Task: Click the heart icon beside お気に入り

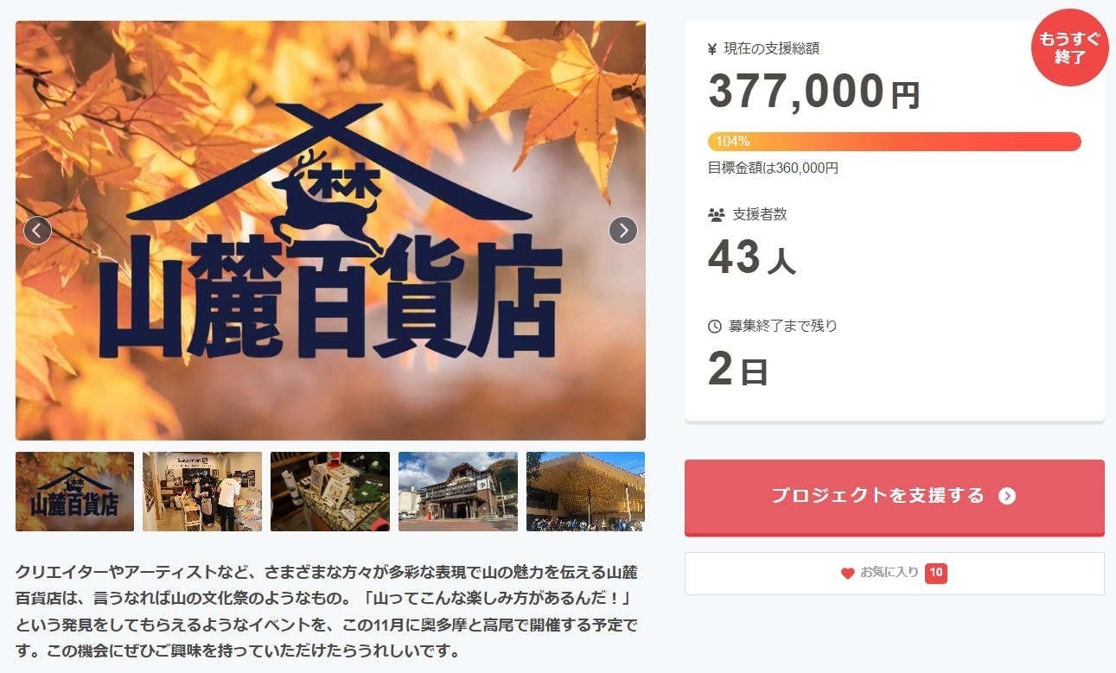Action: [847, 573]
